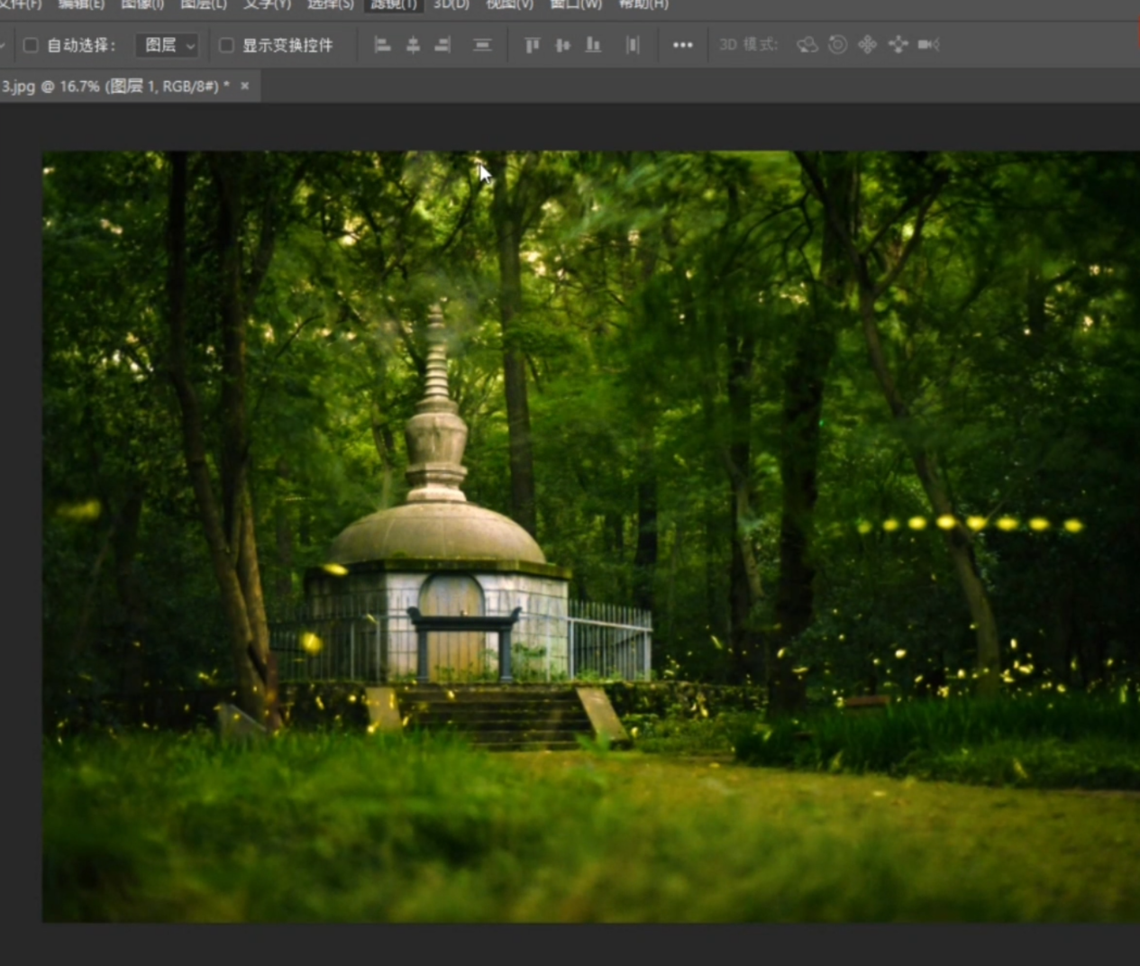Open the three-dots more options menu
This screenshot has width=1140, height=966.
point(682,45)
